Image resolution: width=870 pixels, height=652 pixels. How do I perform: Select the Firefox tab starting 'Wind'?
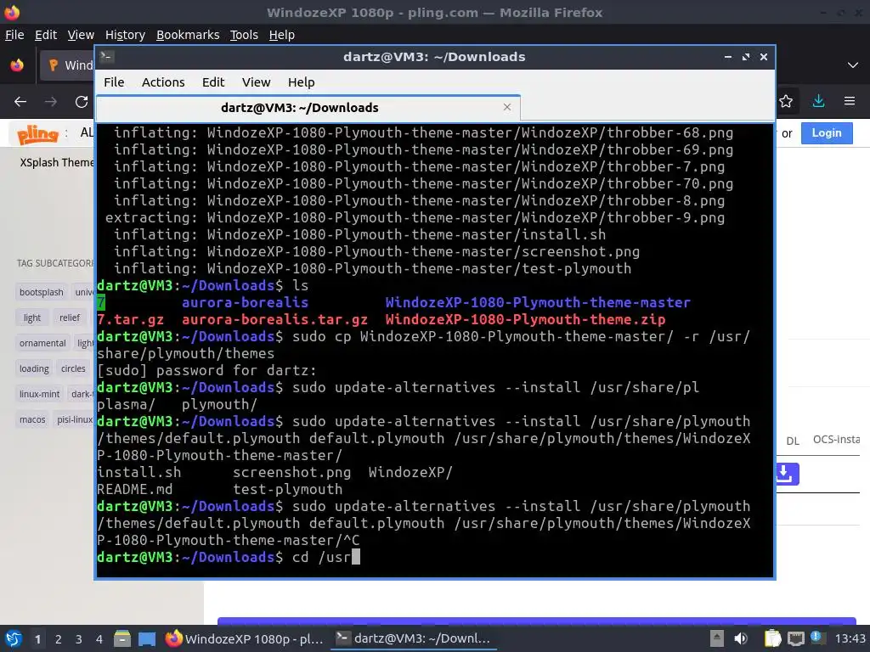pos(66,65)
